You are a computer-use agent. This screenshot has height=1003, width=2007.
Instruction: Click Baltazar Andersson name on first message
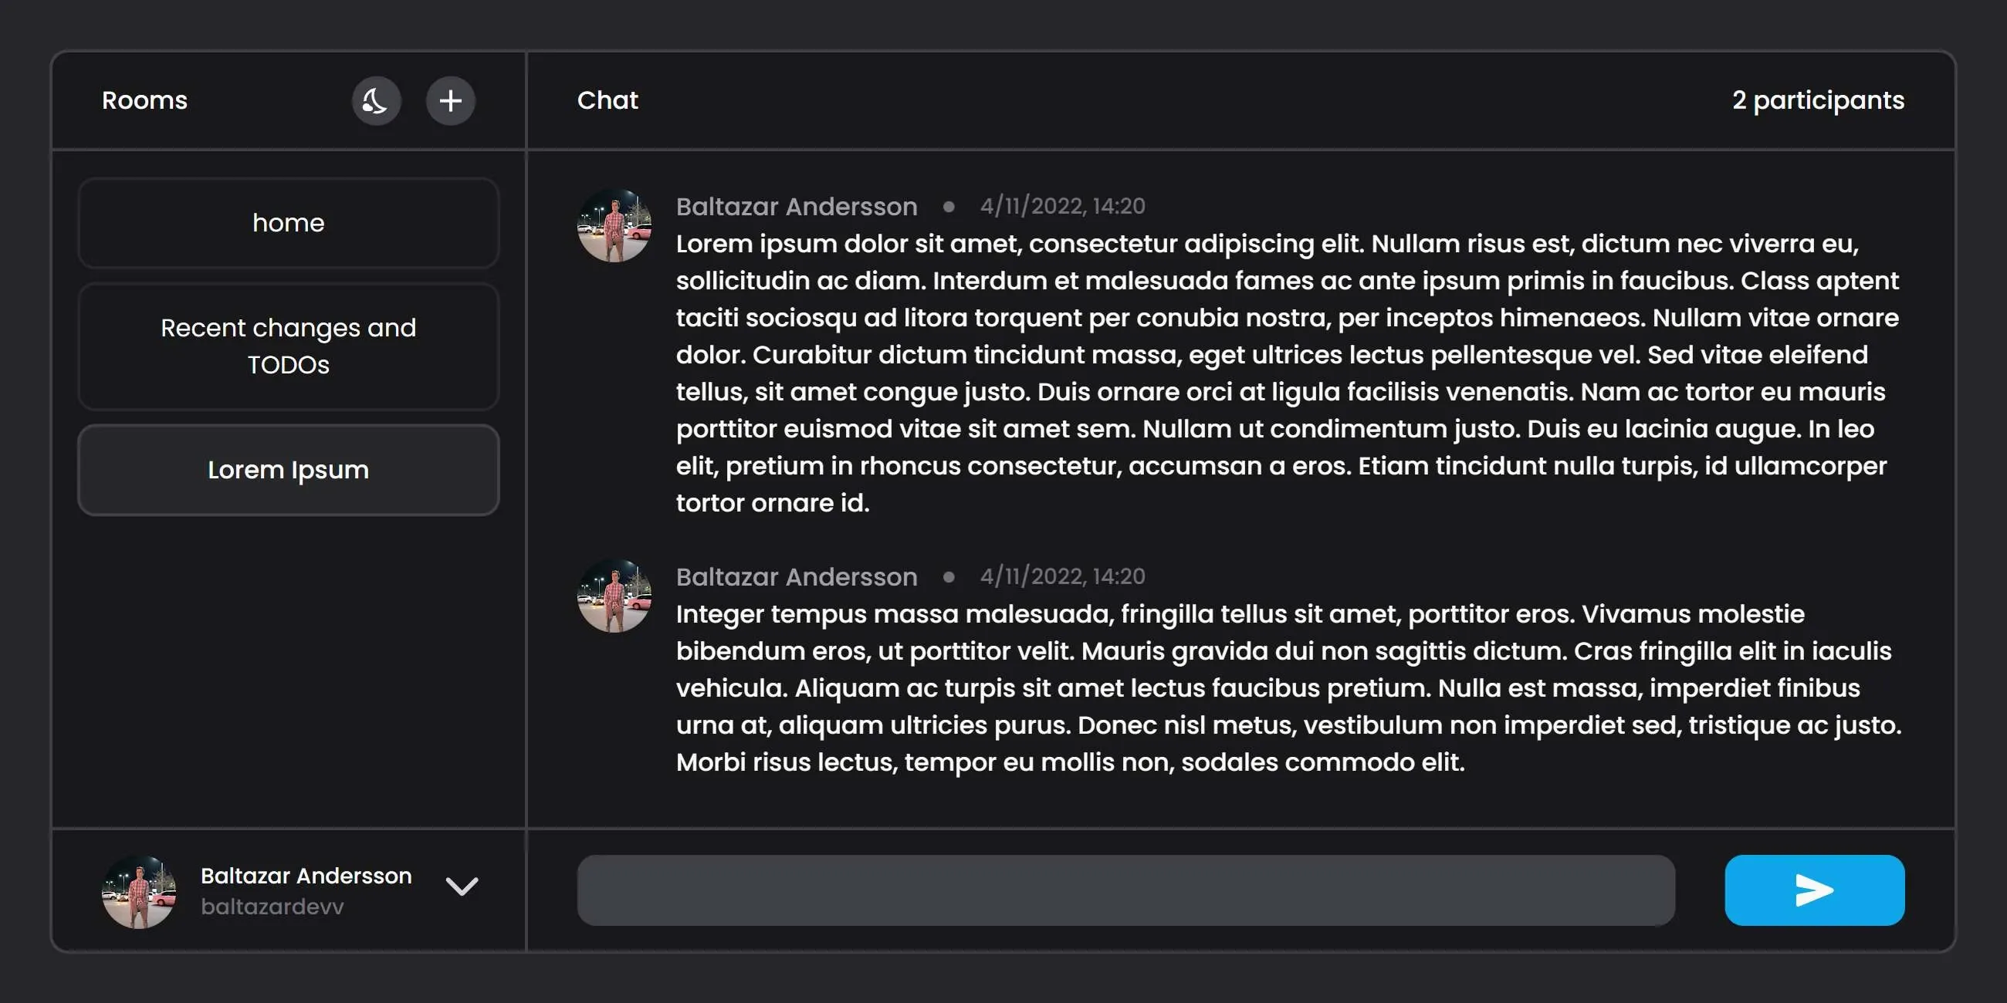797,206
